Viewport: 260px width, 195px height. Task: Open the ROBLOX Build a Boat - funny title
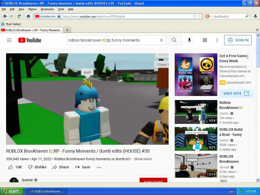click(x=231, y=132)
